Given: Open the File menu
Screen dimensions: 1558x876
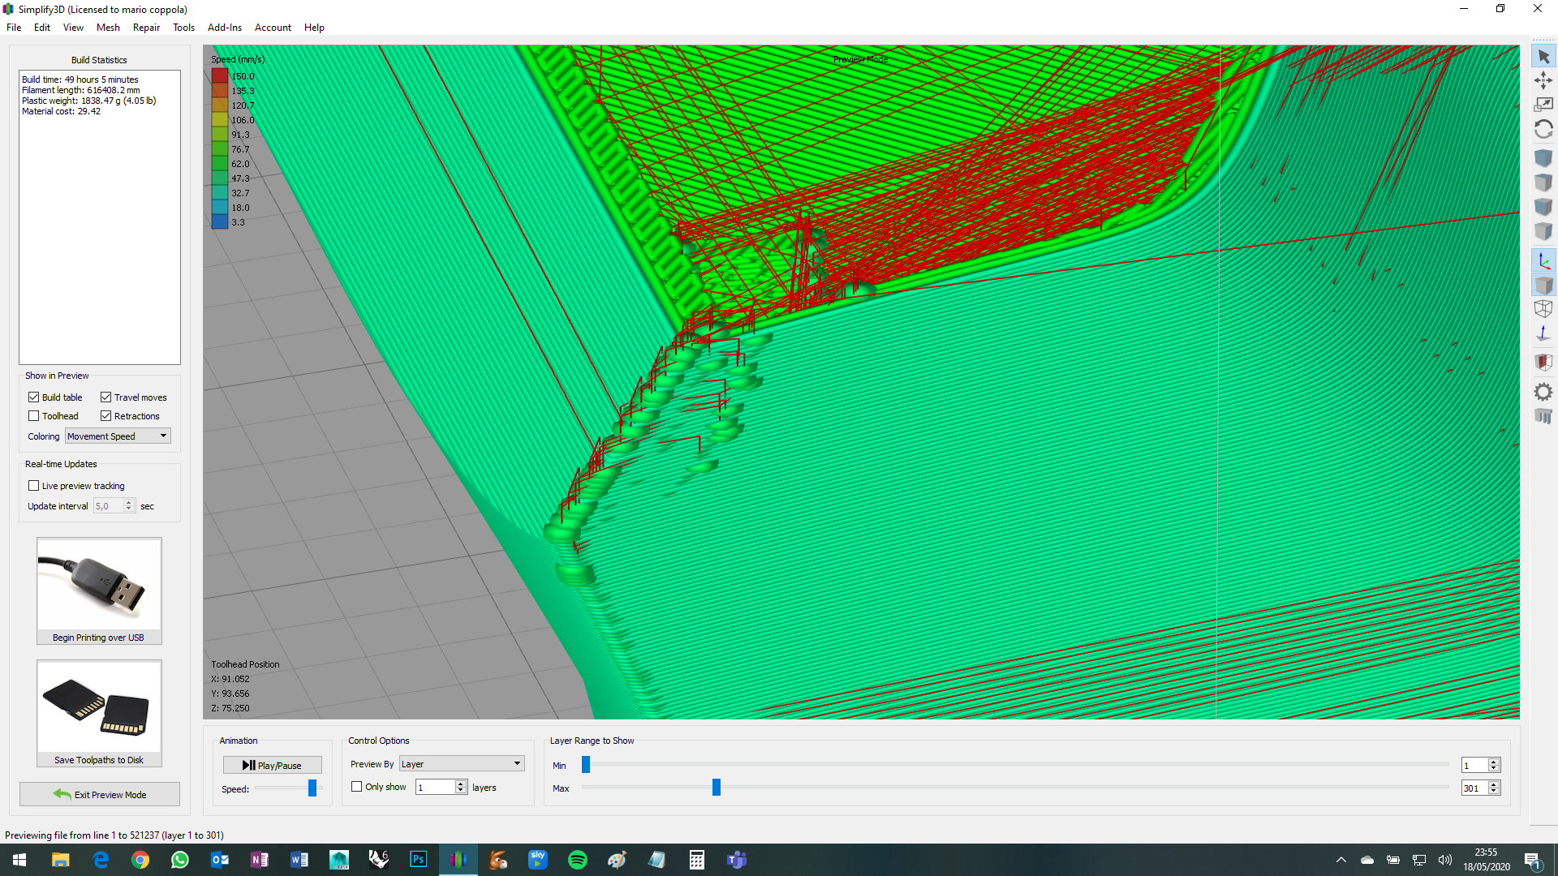Looking at the screenshot, I should pos(14,28).
